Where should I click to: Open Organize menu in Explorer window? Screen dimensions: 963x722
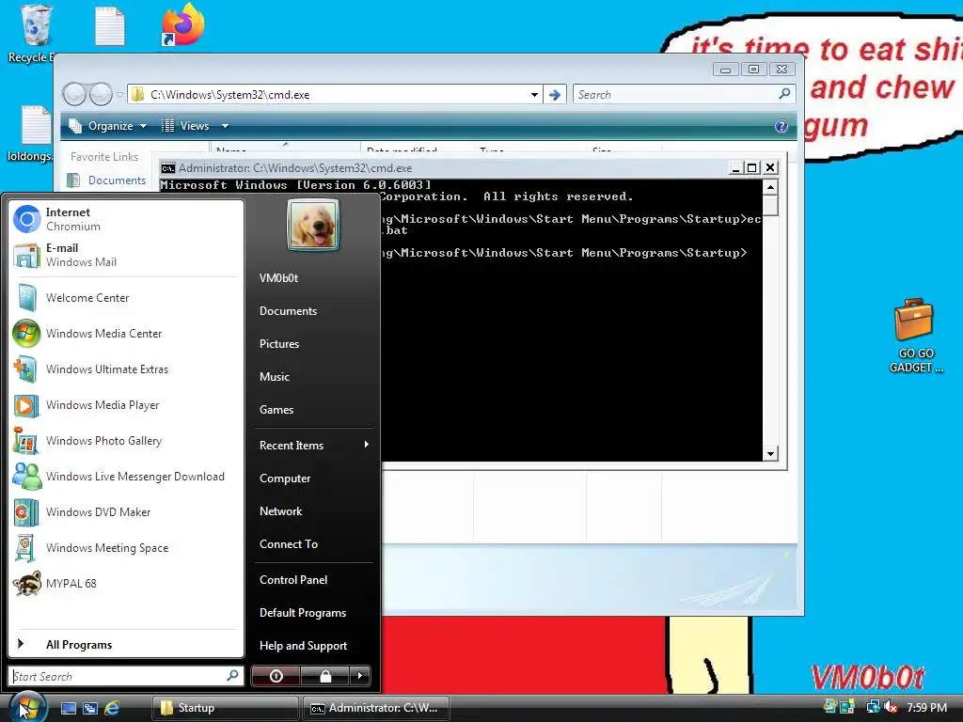[x=108, y=126]
